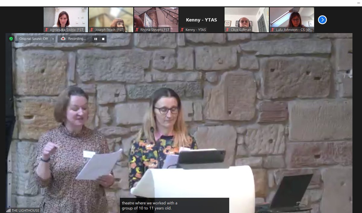362x213 pixels.
Task: Select Agnieszka Swida's video thumbnail
Action: click(66, 20)
